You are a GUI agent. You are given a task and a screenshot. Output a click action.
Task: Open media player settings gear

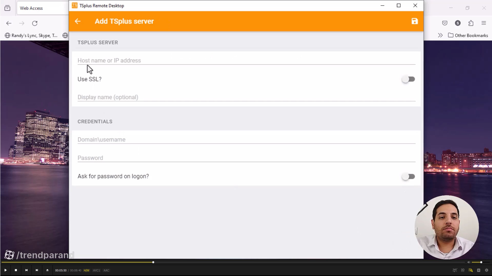(487, 270)
